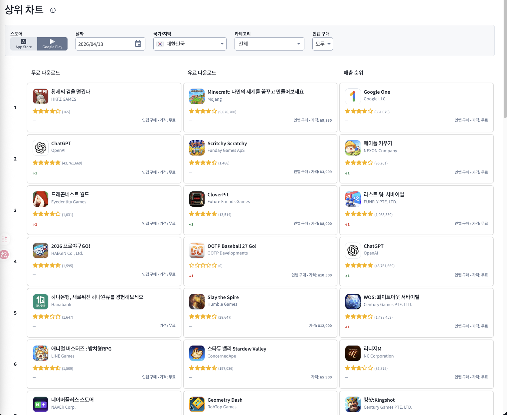Click the page vertical scrollbar
Screen dimensions: 507x415
pos(505,59)
